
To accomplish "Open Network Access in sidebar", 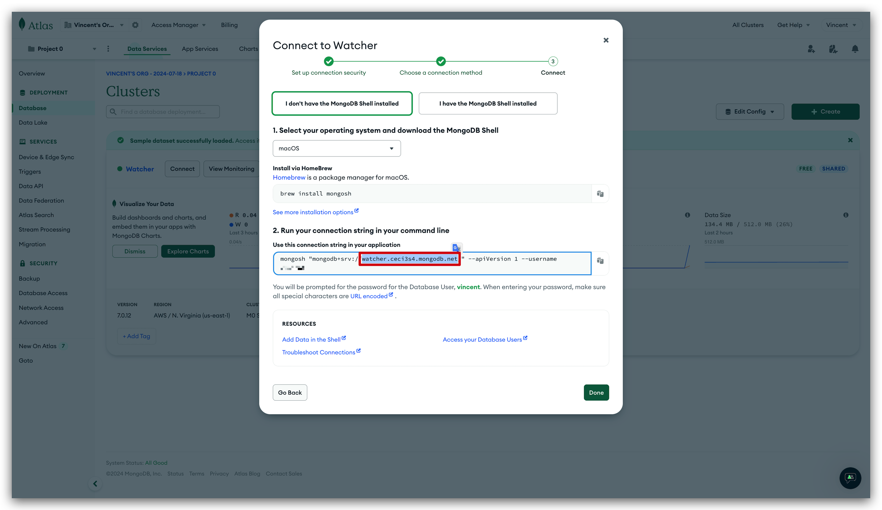I will [x=41, y=307].
